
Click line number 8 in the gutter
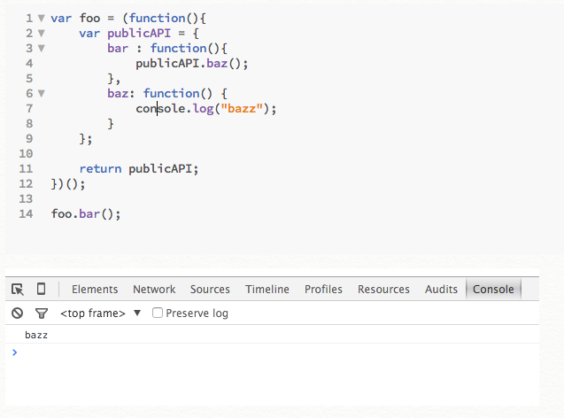click(29, 123)
